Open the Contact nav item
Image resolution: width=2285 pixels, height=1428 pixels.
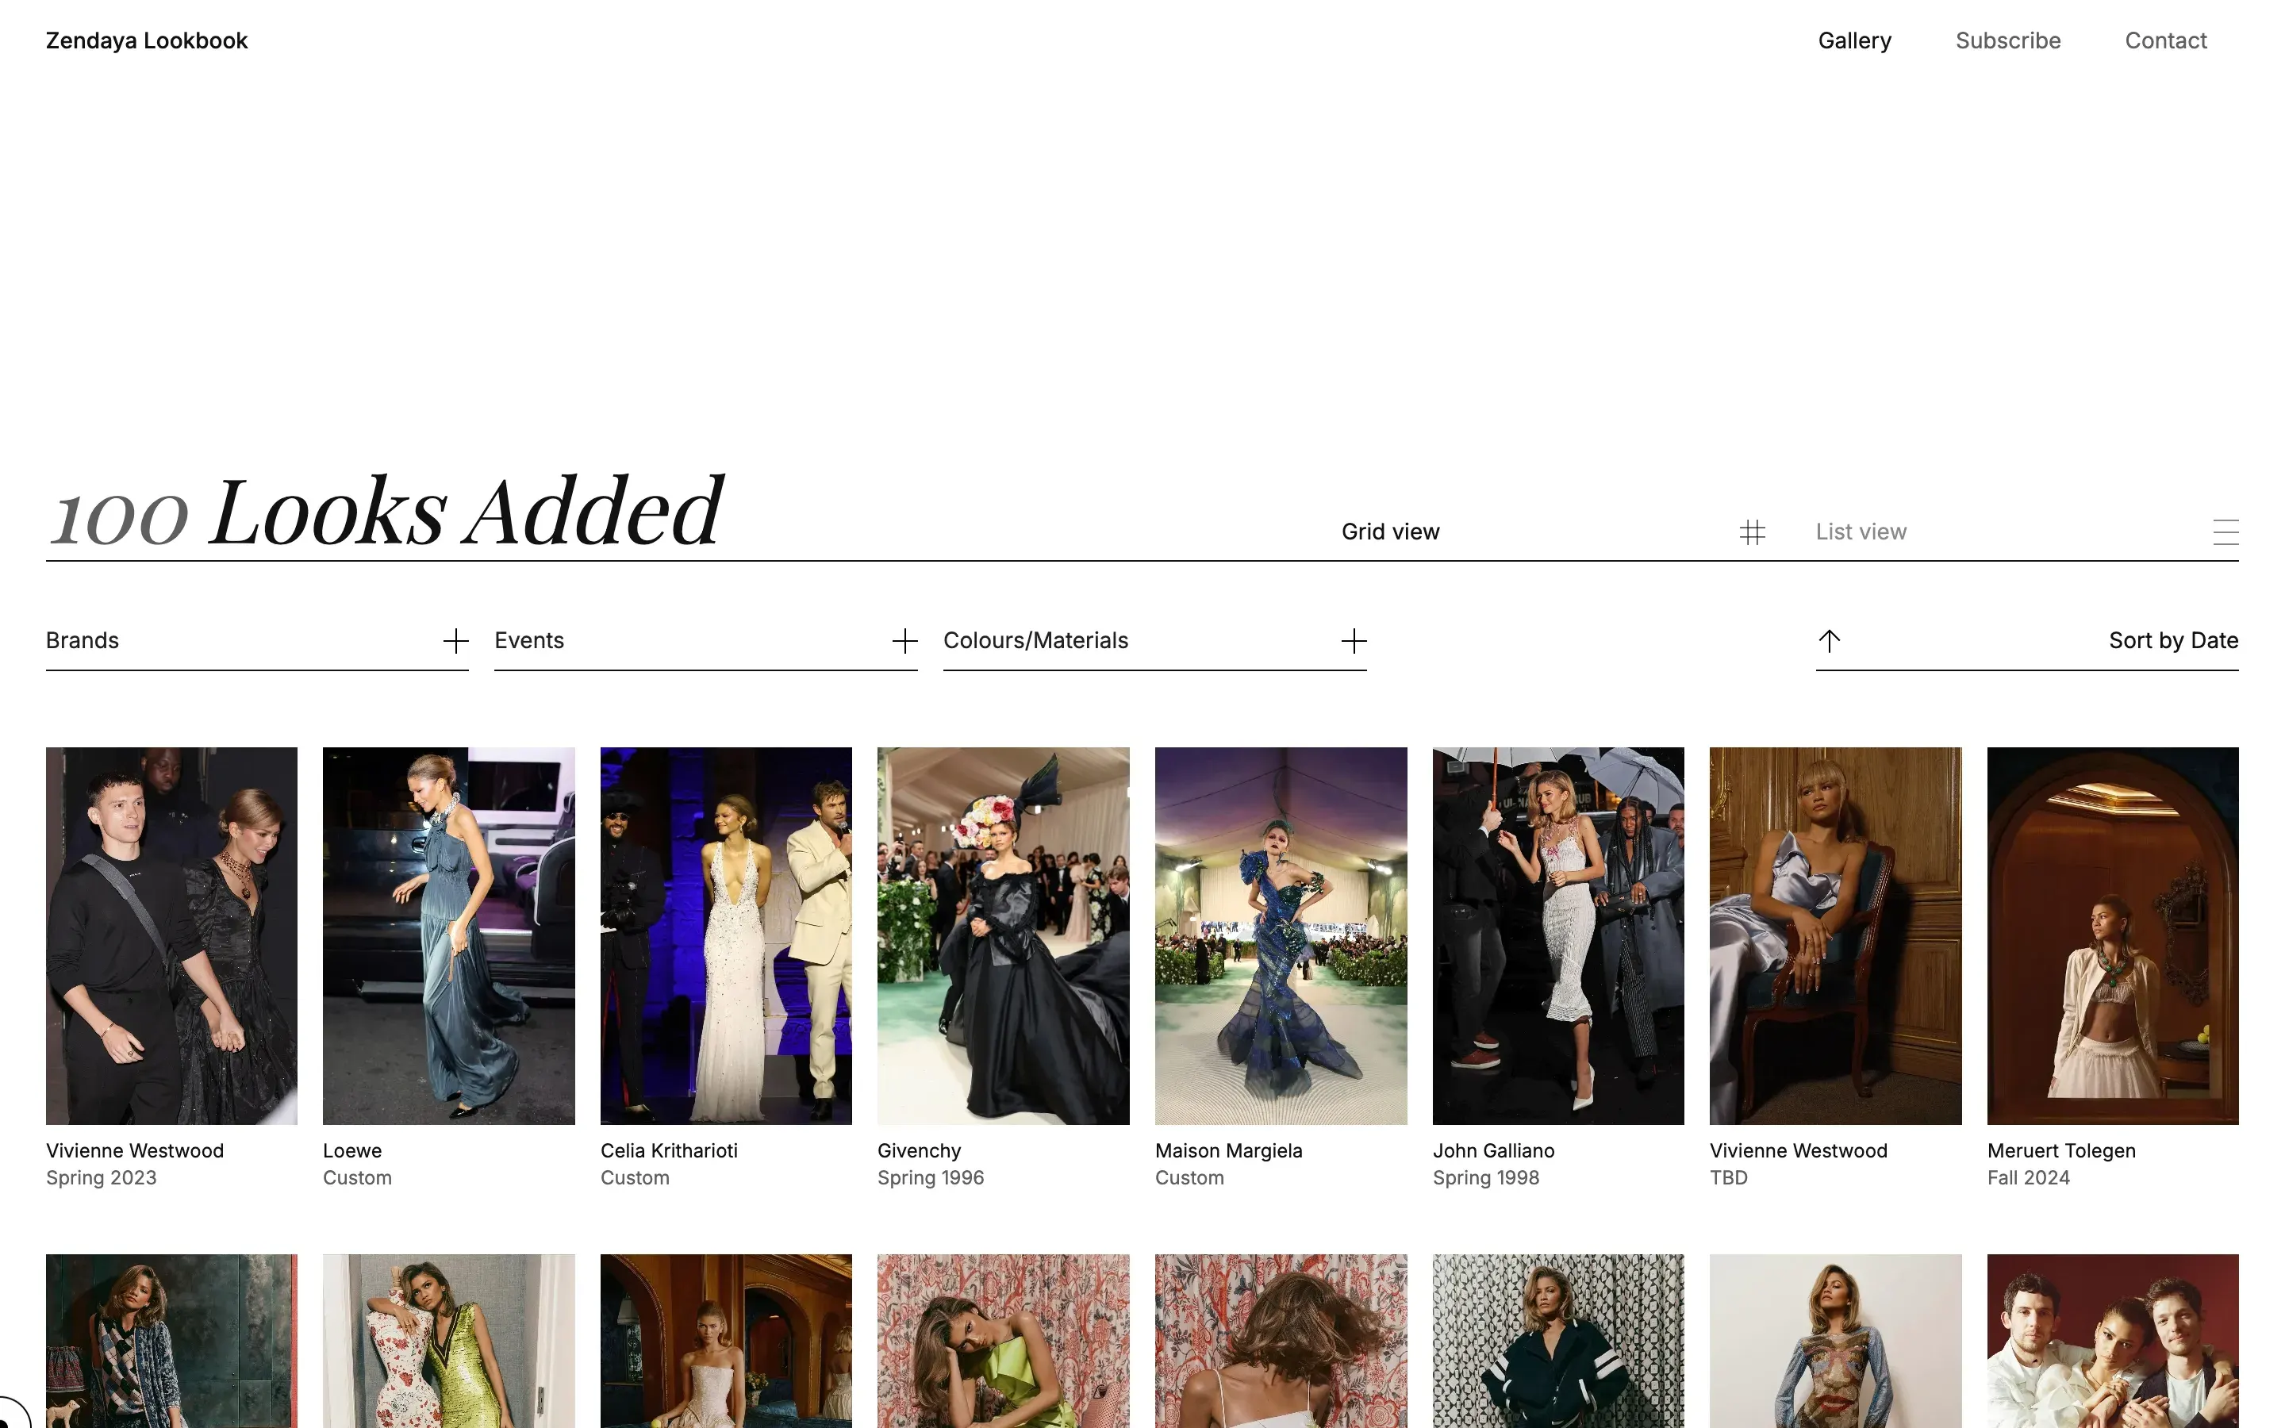[2165, 40]
